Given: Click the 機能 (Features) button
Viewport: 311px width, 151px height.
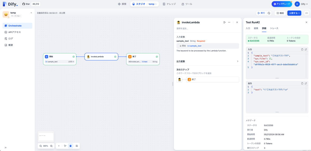Looking at the screenshot, I should 280,13.
